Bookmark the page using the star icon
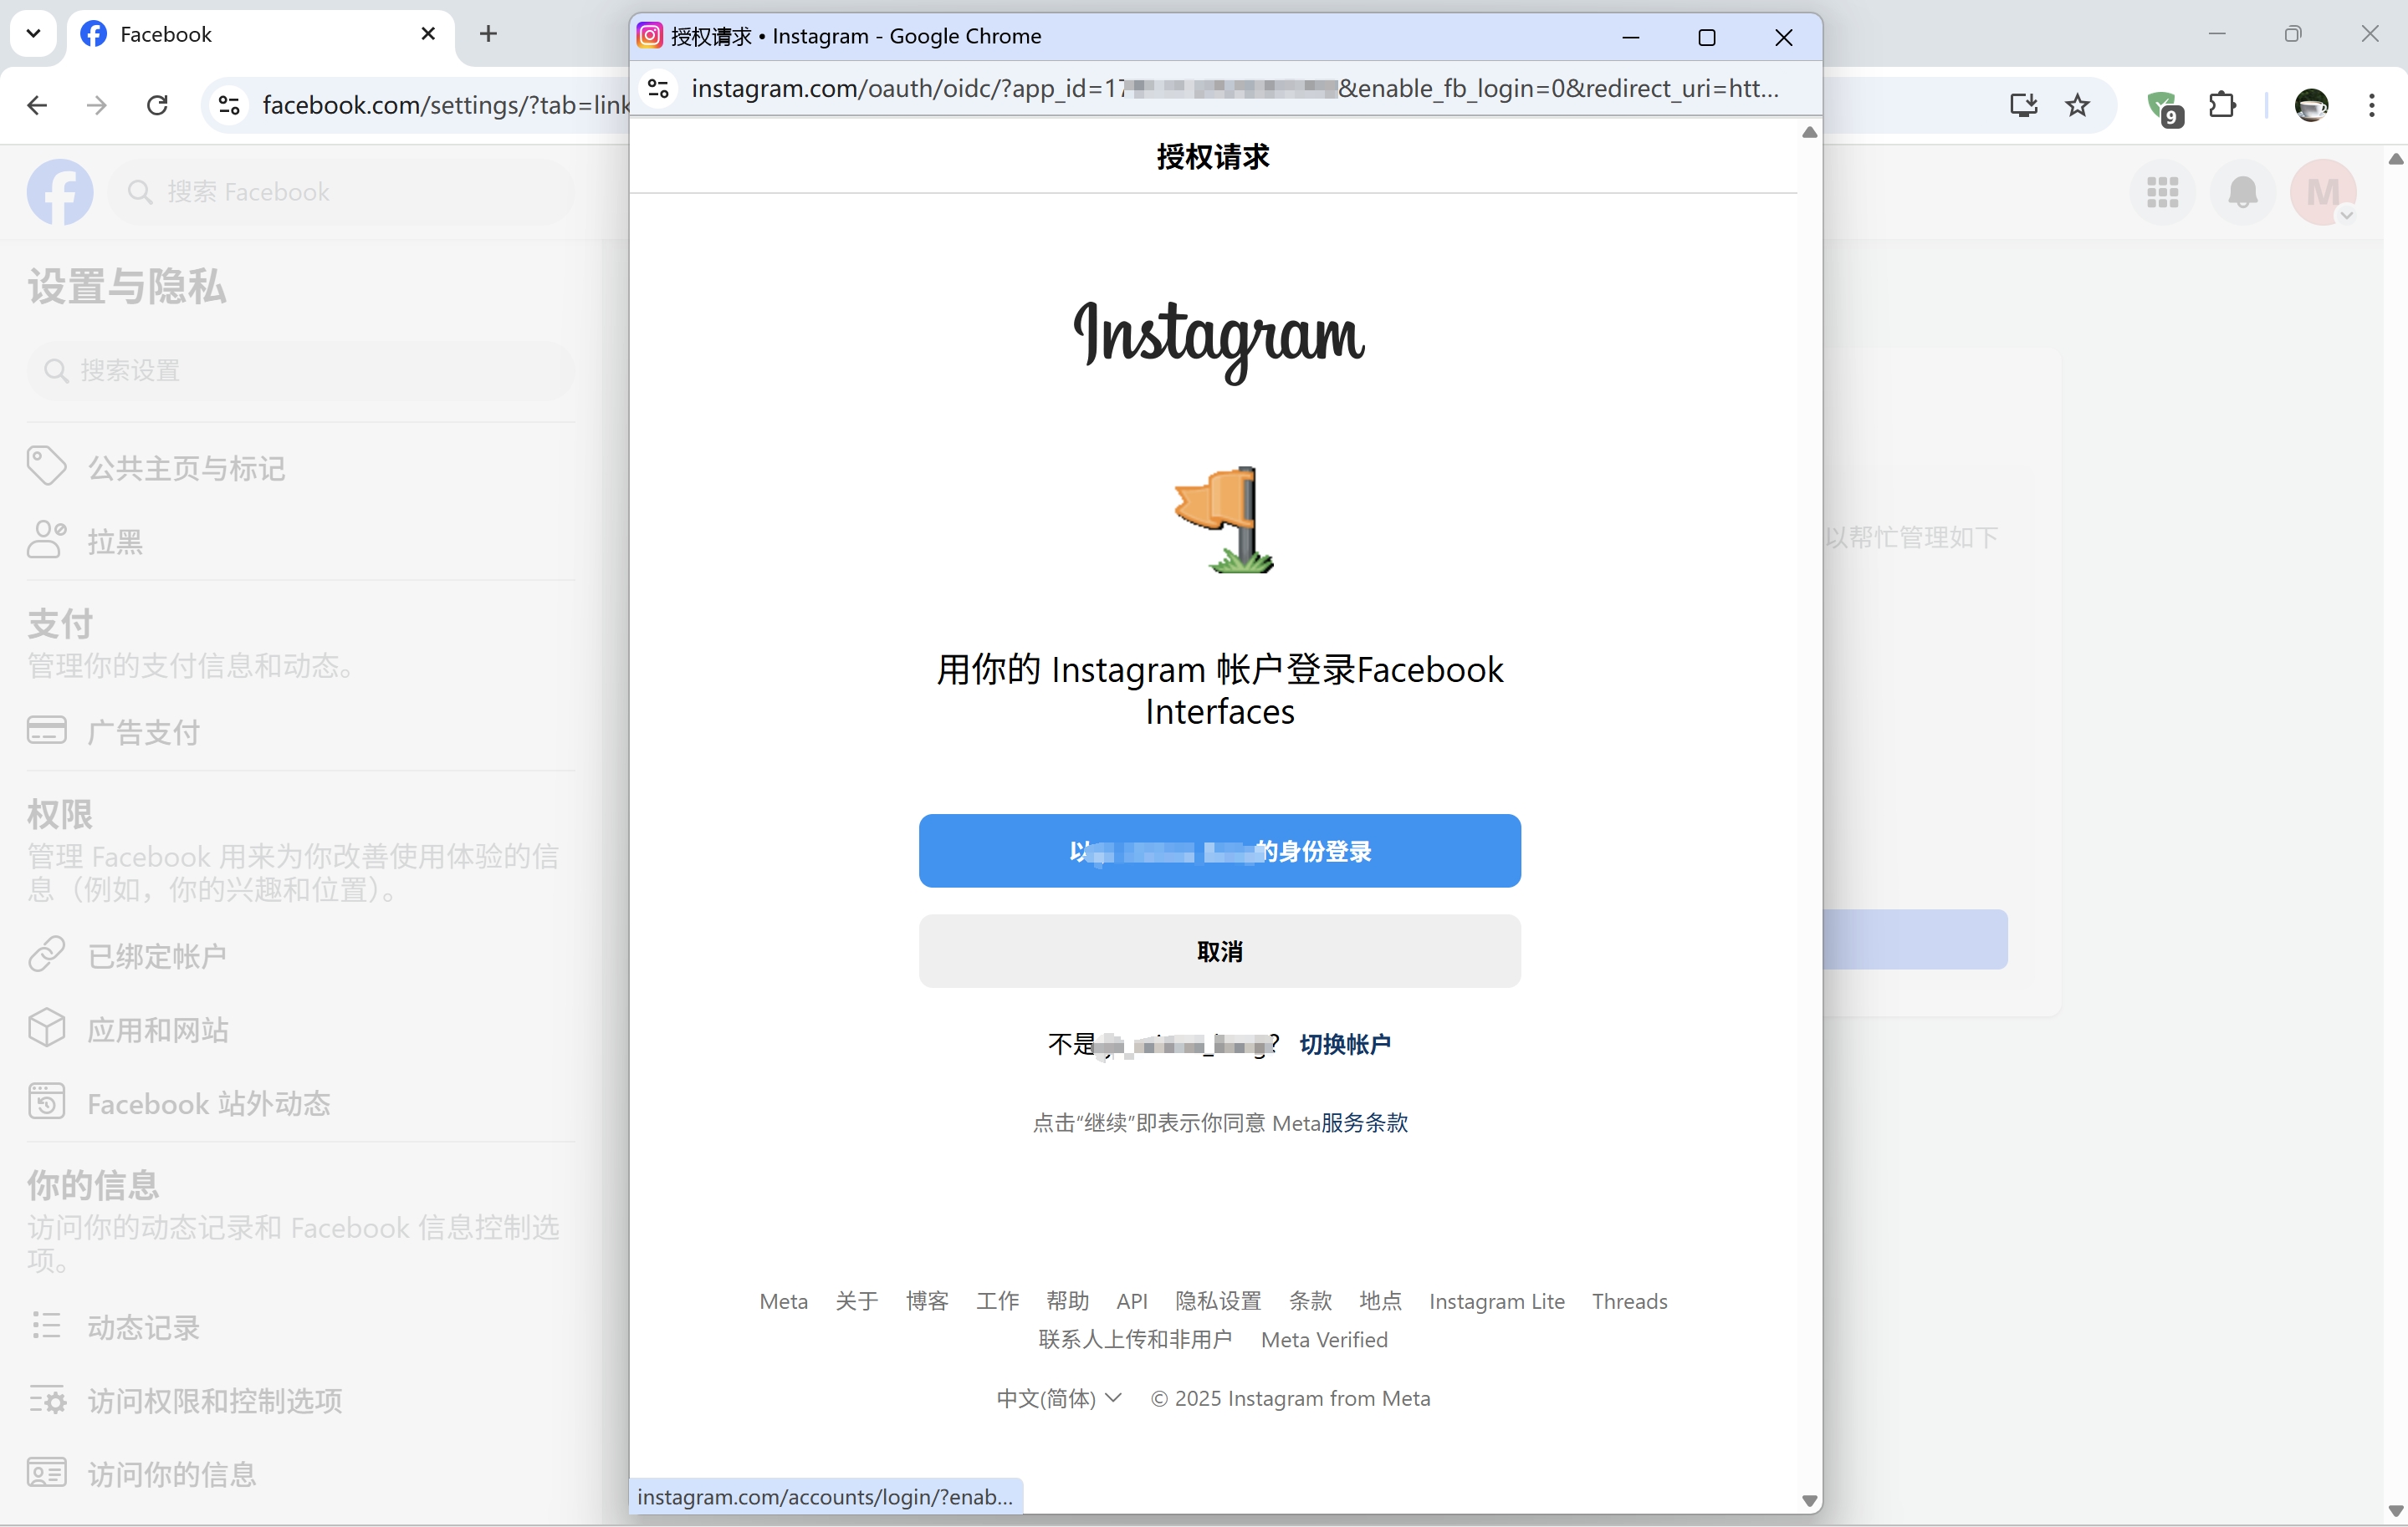Screen dimensions: 2408x1527 (2078, 105)
